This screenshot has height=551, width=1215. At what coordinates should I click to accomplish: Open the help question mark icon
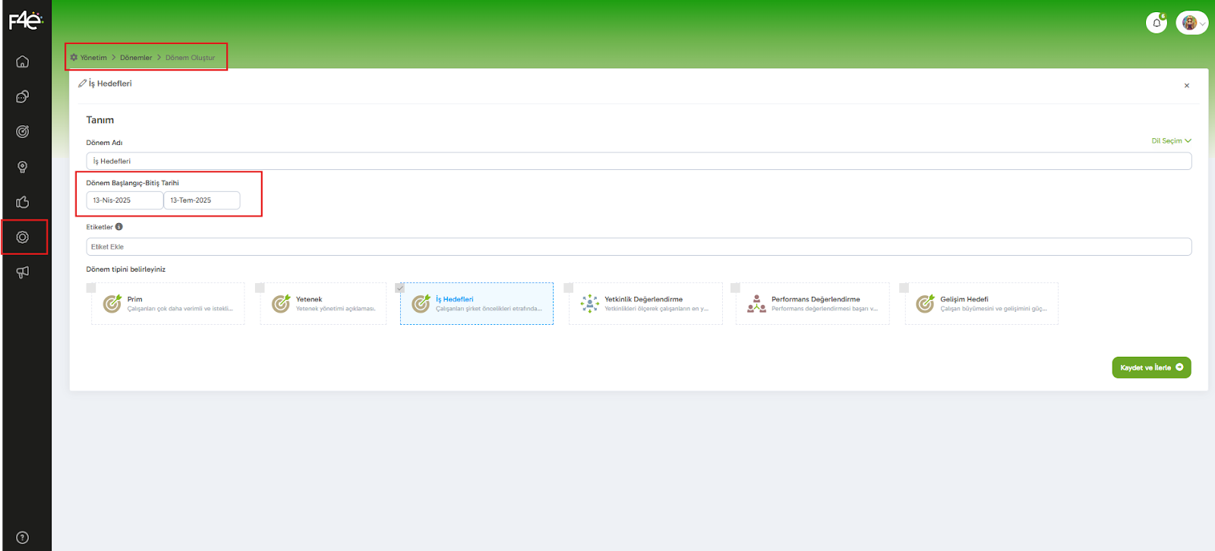pos(23,537)
